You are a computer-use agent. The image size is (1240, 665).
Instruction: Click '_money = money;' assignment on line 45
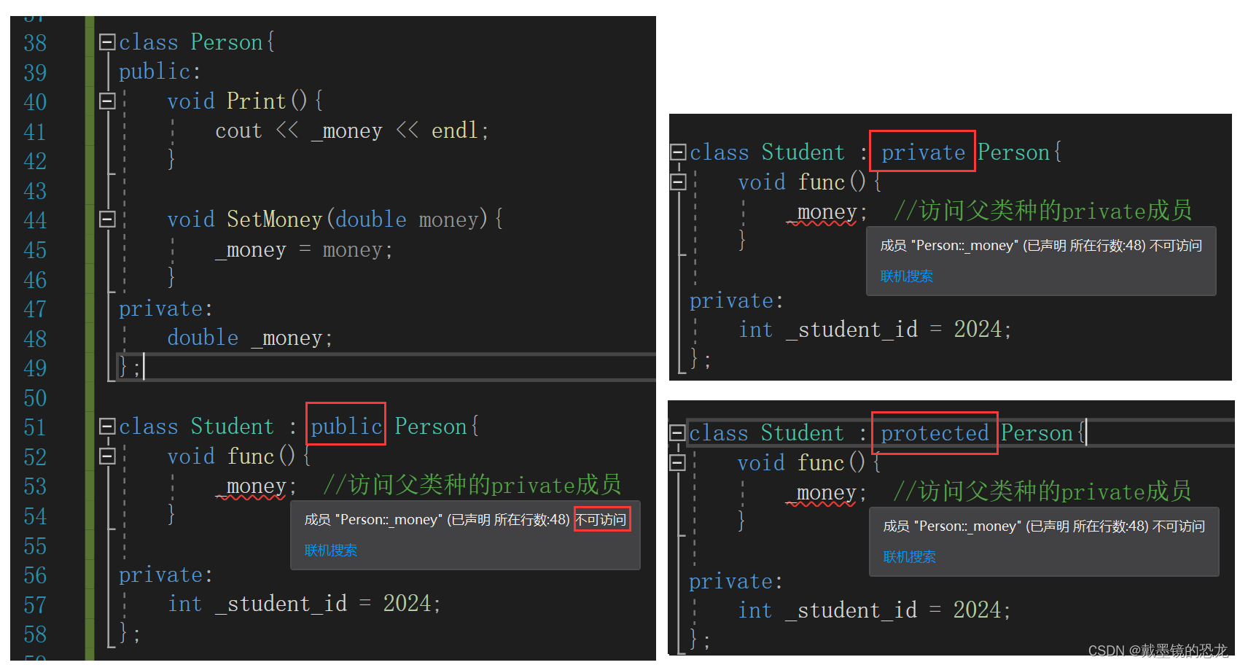coord(304,249)
